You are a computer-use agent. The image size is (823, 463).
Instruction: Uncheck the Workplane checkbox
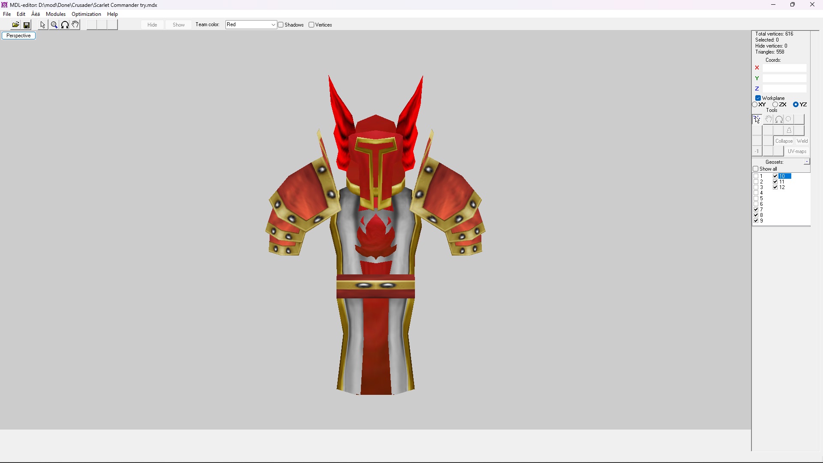point(758,98)
